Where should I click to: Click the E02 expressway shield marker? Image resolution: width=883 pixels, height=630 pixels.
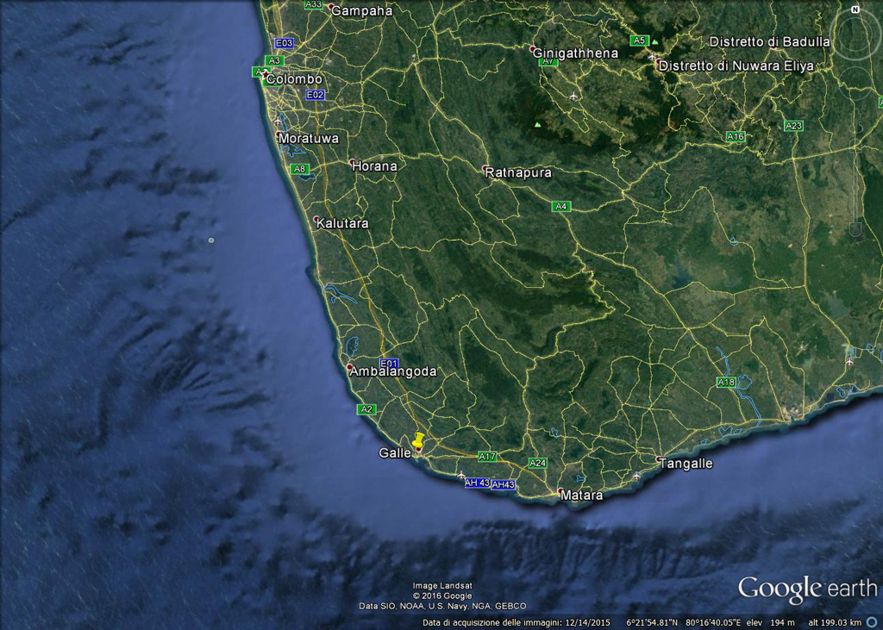[x=315, y=95]
